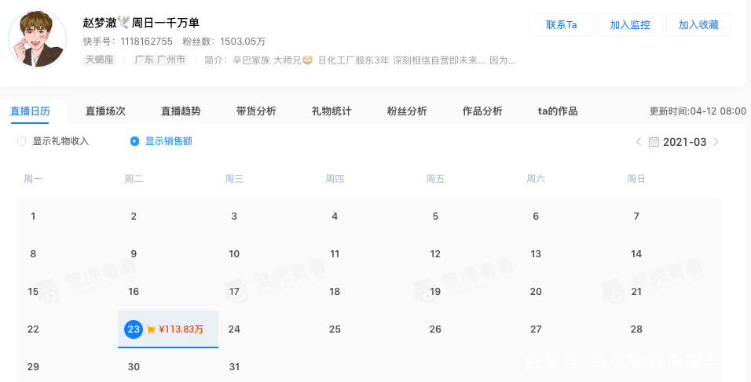Switch to 直播场次 tab
751x382 pixels.
pyautogui.click(x=105, y=111)
